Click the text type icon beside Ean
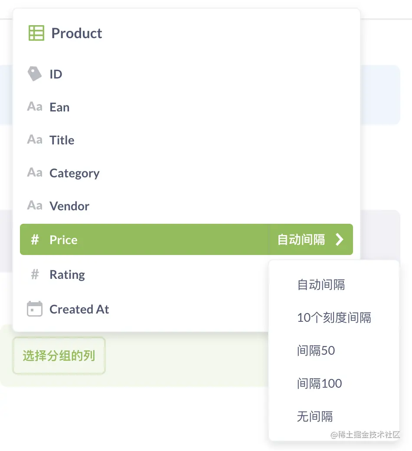The height and width of the screenshot is (451, 412). click(35, 107)
